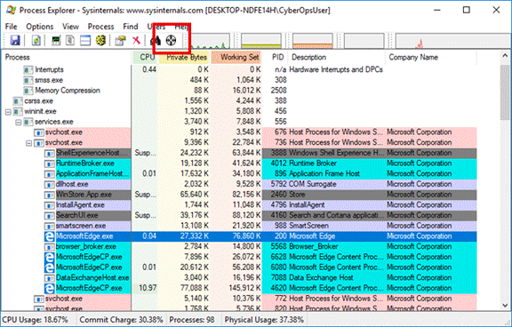Click the Refresh Now toolbar icon
512x327 pixels.
(x=36, y=41)
